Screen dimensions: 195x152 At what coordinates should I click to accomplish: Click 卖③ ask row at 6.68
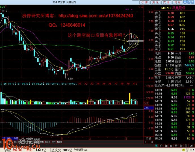pyautogui.click(x=174, y=21)
